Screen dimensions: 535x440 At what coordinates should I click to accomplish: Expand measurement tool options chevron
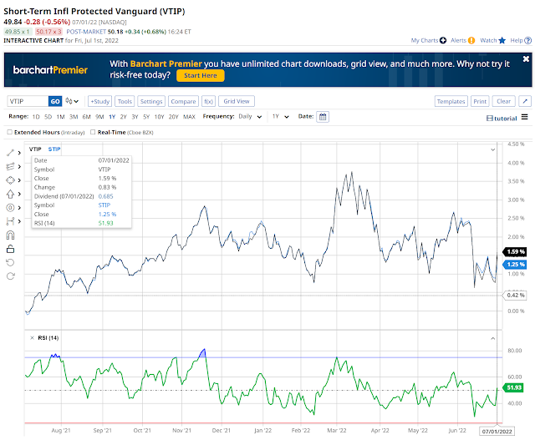19,221
